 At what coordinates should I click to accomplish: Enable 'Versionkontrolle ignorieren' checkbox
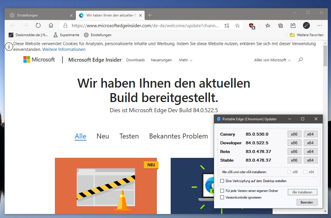click(222, 197)
